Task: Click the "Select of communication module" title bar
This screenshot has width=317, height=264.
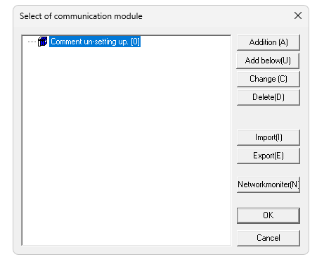Action: pyautogui.click(x=81, y=16)
